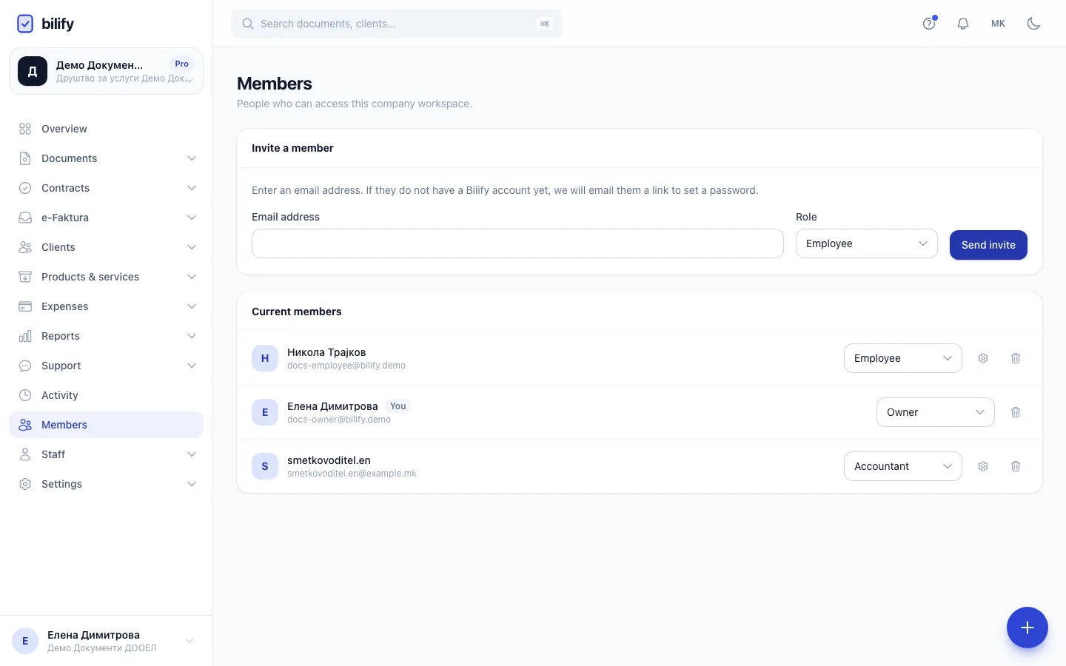Open settings gear for Никола Трајков
The width and height of the screenshot is (1066, 666).
983,358
